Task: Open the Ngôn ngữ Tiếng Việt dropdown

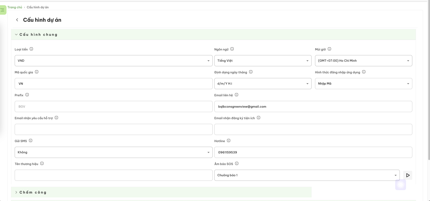Action: [263, 61]
